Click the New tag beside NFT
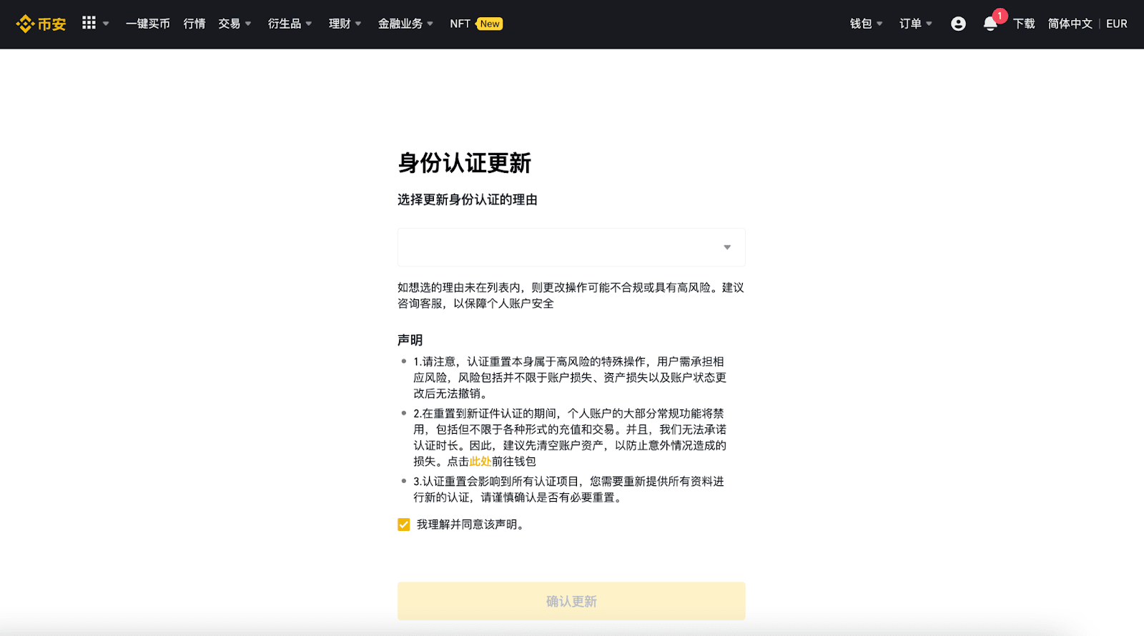Viewport: 1144px width, 636px height. tap(490, 24)
